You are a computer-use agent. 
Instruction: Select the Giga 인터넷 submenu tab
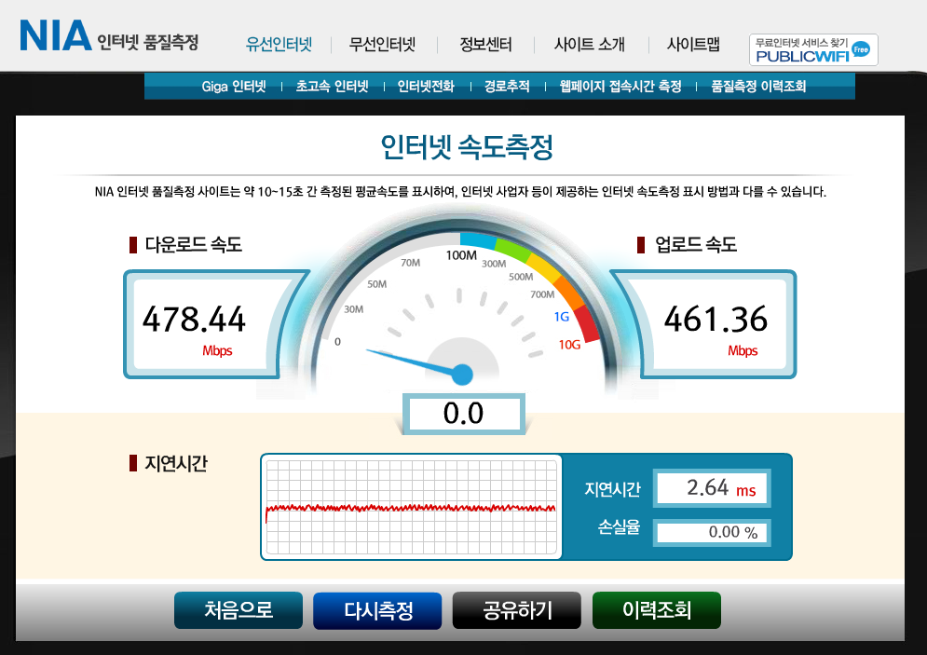coord(234,87)
